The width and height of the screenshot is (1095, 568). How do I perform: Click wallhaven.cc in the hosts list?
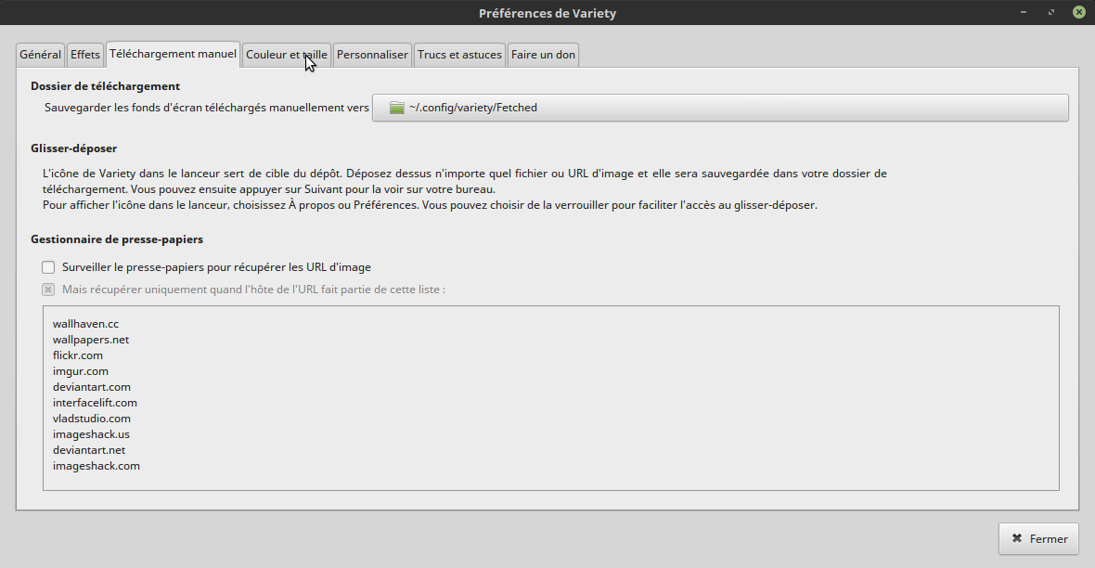click(x=85, y=324)
